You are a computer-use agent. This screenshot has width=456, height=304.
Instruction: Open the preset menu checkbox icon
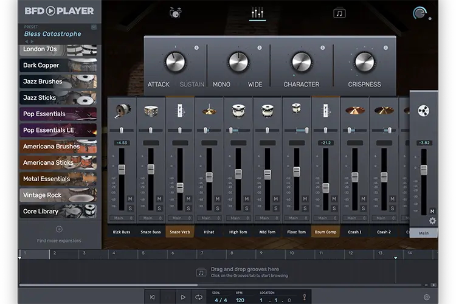[94, 27]
